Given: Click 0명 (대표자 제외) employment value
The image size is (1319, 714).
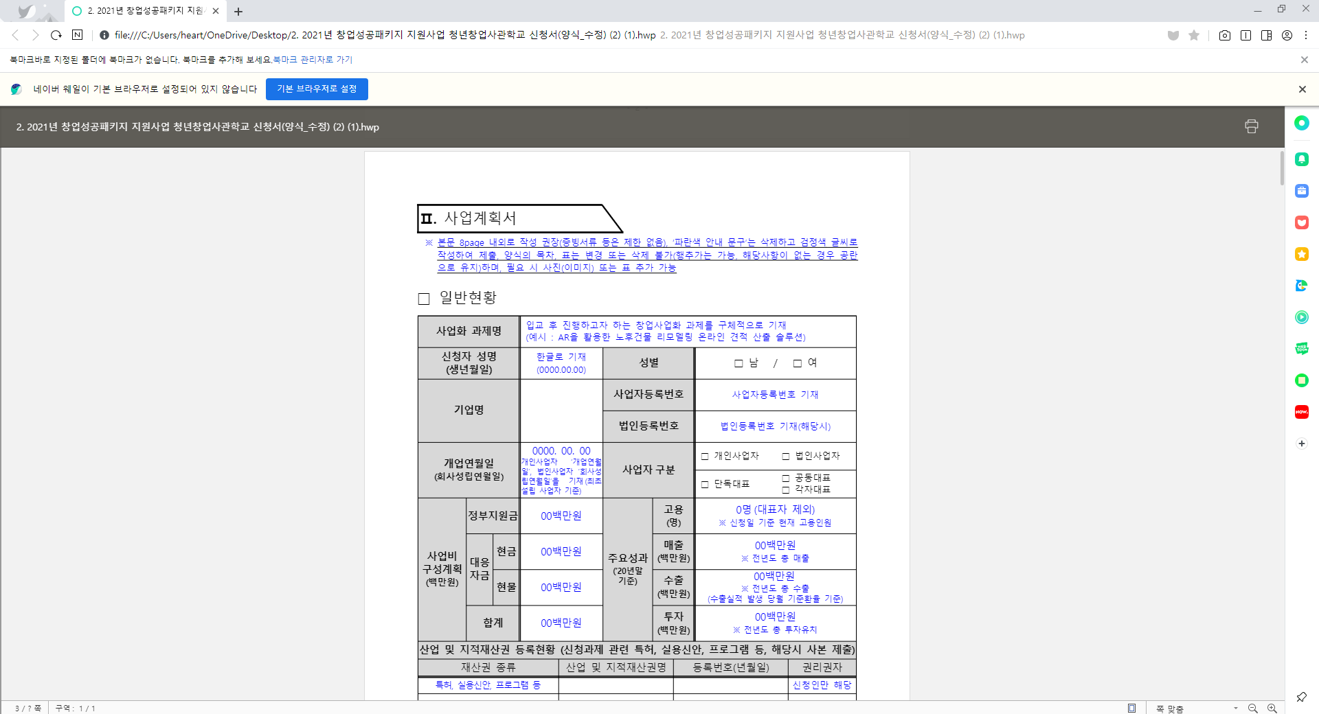Looking at the screenshot, I should pyautogui.click(x=776, y=509).
